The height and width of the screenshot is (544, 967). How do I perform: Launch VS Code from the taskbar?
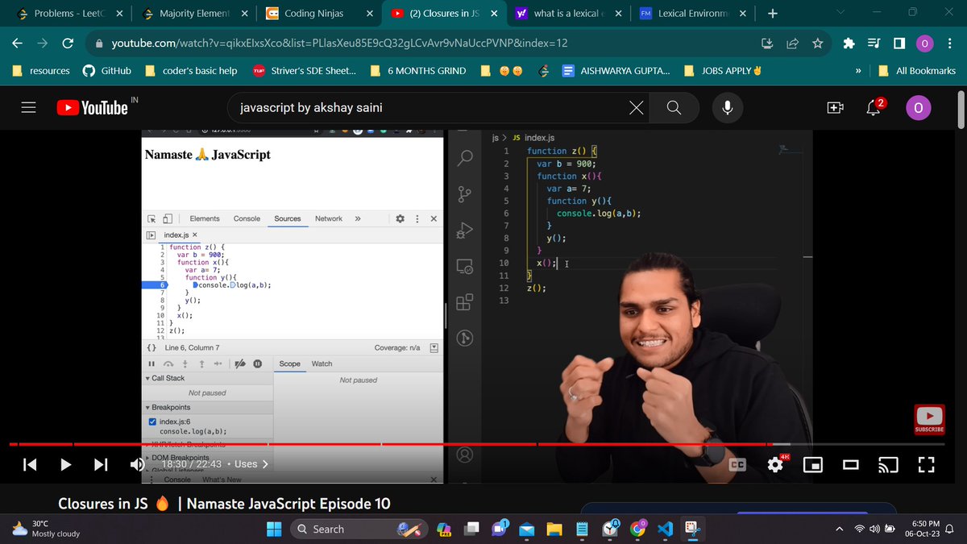click(665, 529)
